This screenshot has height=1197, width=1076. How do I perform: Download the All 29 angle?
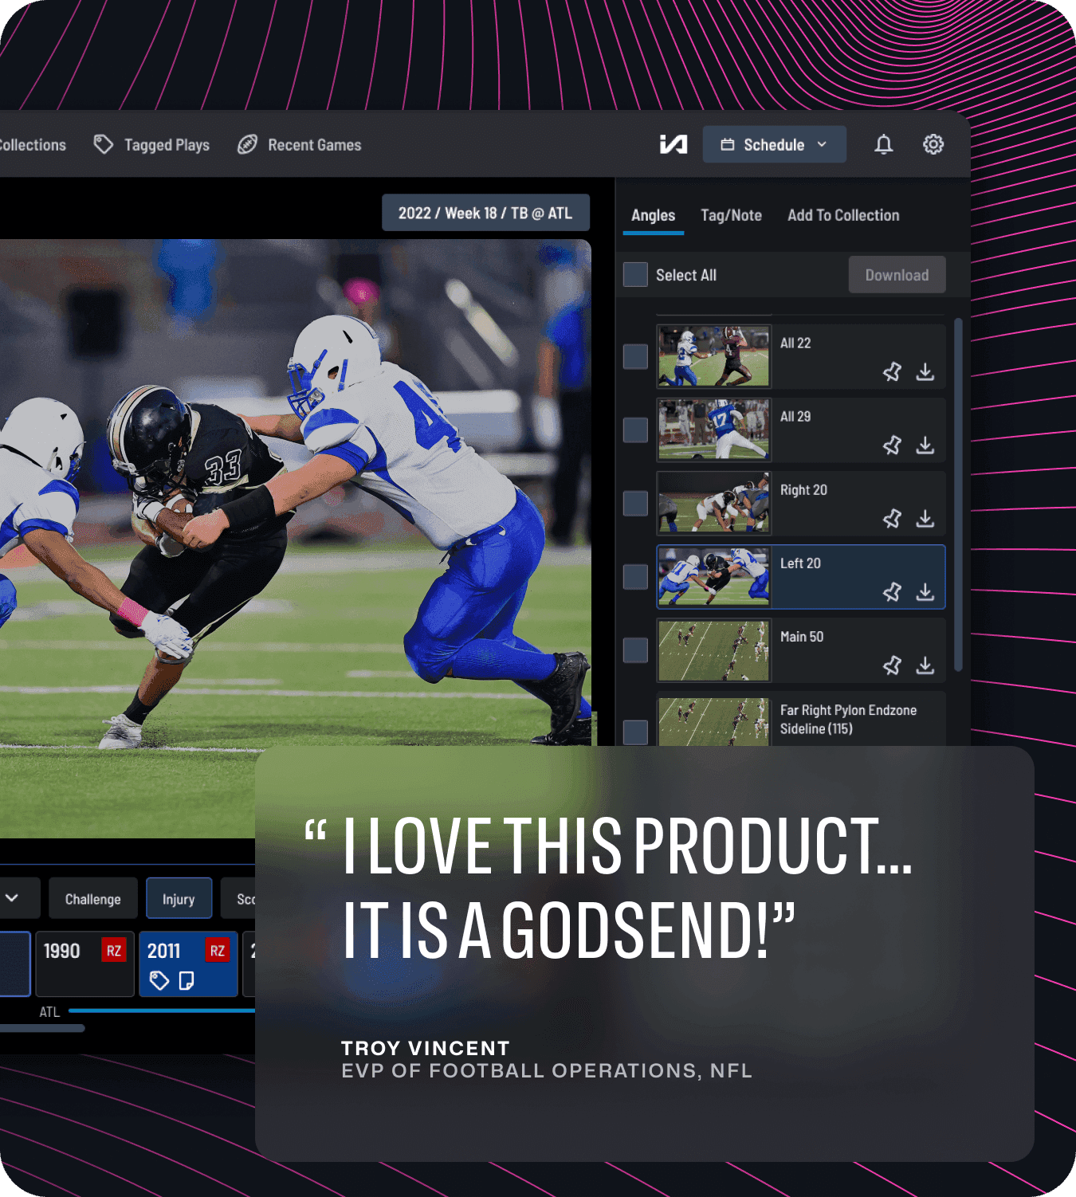pyautogui.click(x=925, y=445)
